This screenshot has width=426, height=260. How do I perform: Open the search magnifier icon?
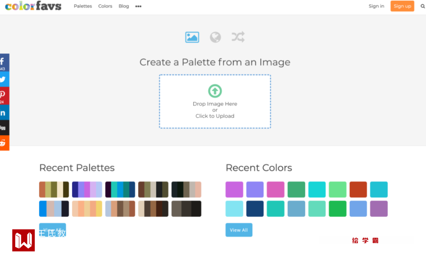coord(423,6)
